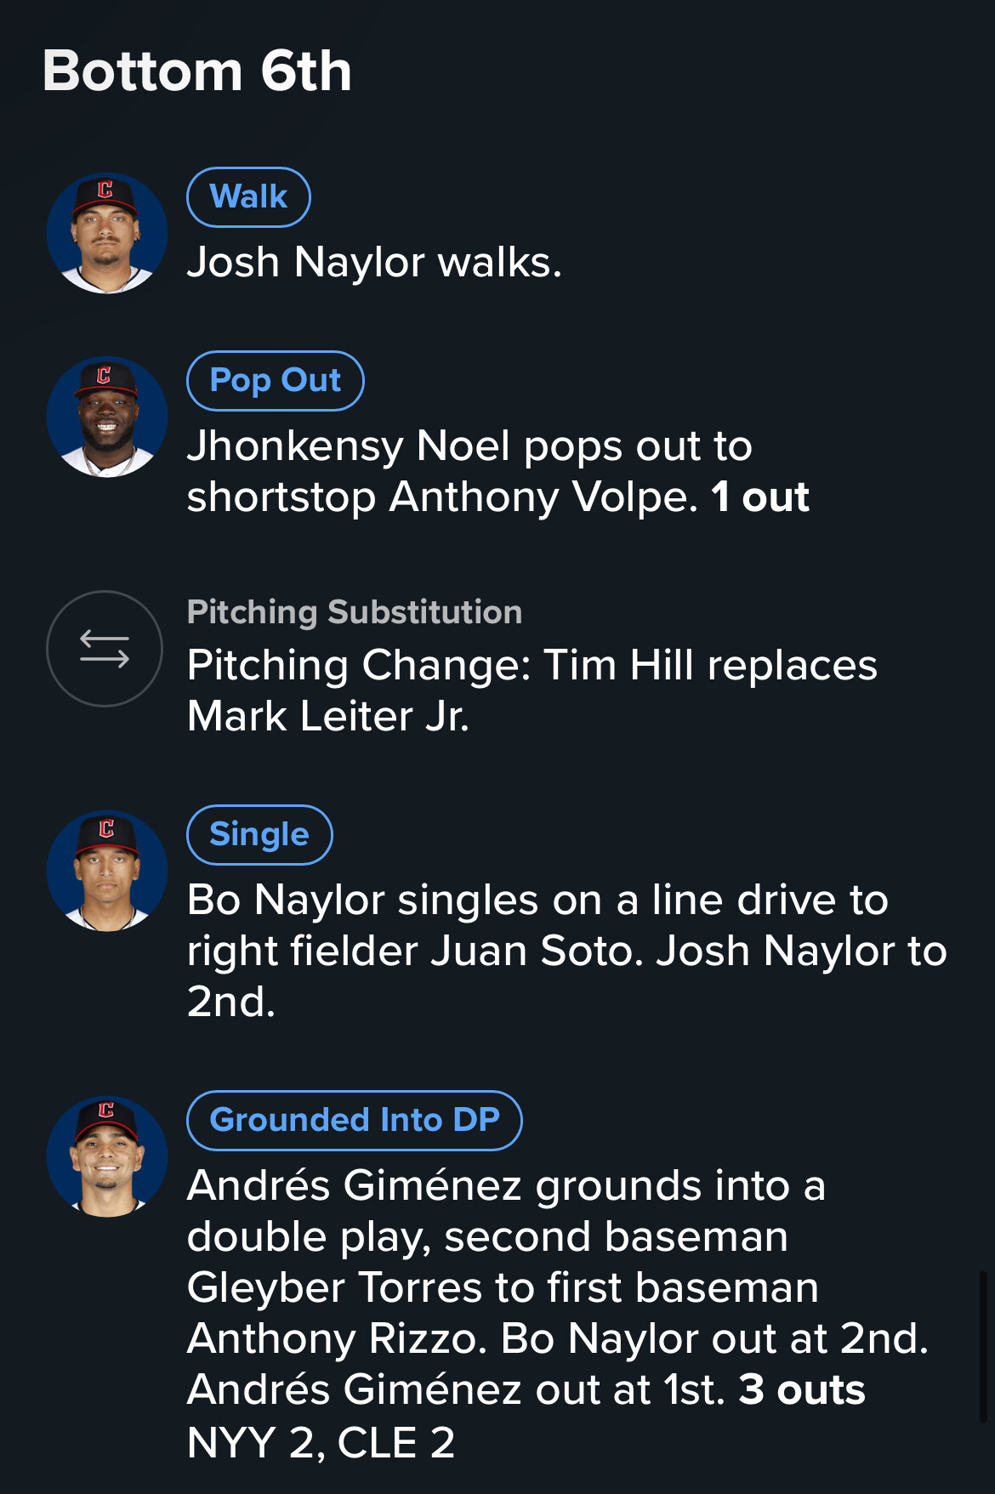The width and height of the screenshot is (995, 1494).
Task: Select the Grounded Into DP badge
Action: (x=355, y=1121)
